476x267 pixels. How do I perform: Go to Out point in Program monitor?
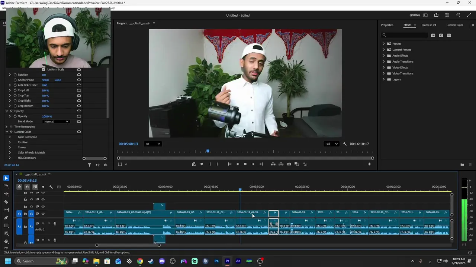(x=261, y=164)
